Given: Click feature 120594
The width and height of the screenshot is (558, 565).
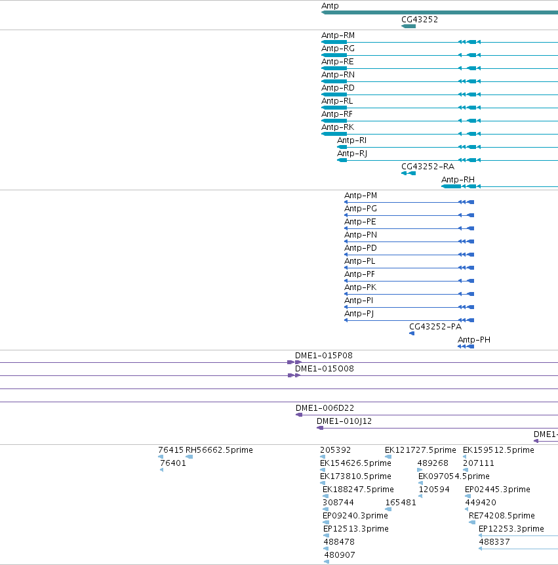Looking at the screenshot, I should coord(434,490).
